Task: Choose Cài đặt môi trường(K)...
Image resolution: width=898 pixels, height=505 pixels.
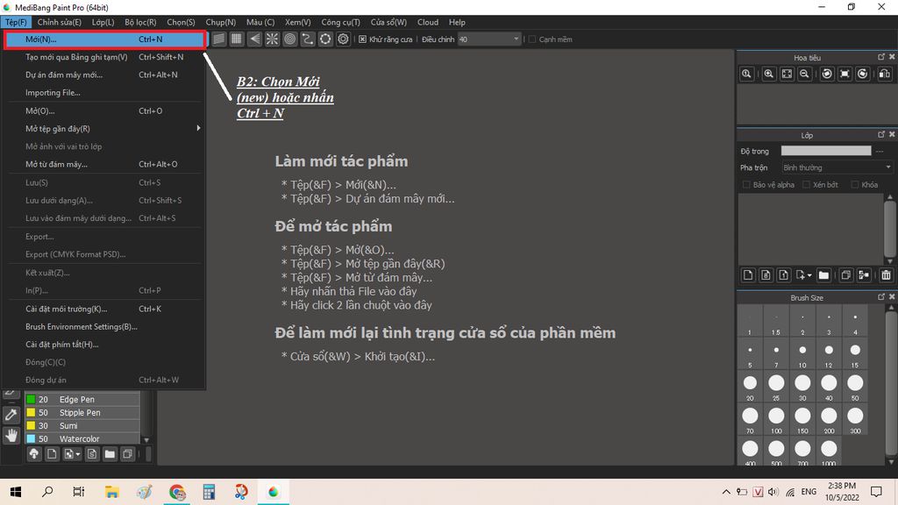Action: 105,309
